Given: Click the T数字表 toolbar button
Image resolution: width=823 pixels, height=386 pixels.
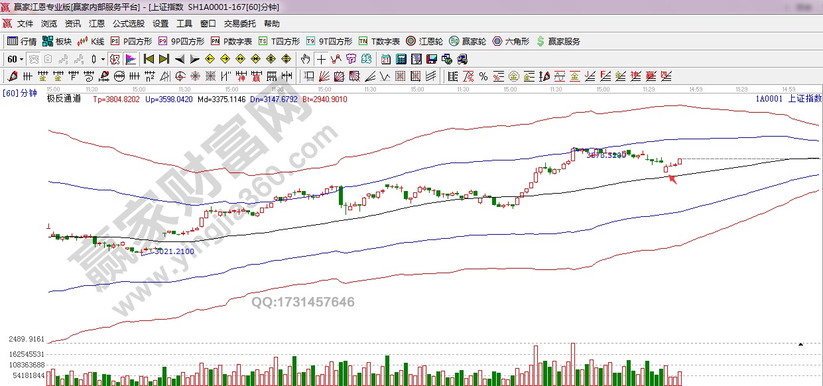Looking at the screenshot, I should click(379, 41).
